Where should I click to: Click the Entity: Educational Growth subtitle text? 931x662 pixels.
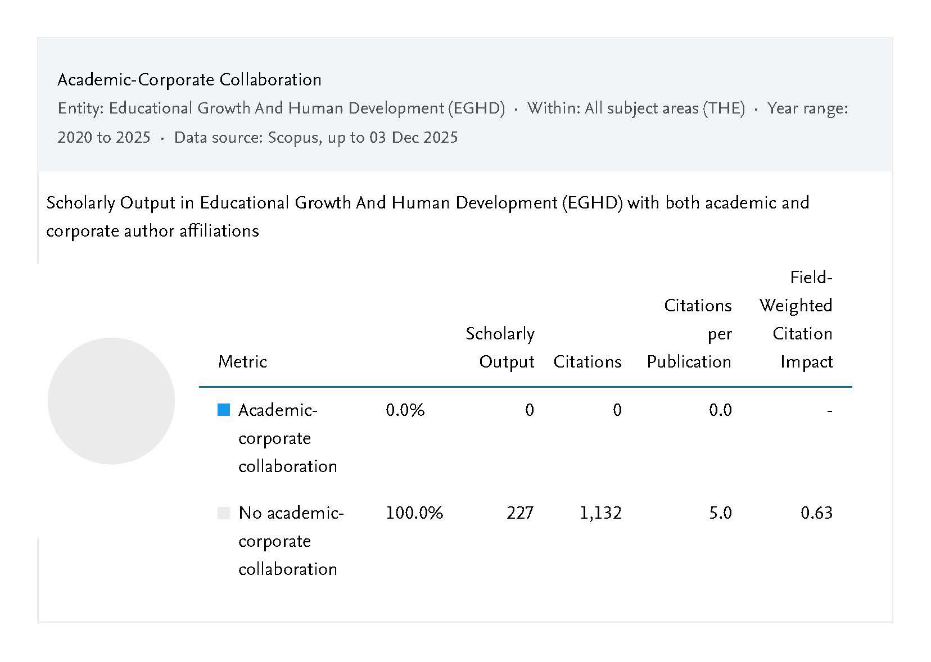pos(281,108)
